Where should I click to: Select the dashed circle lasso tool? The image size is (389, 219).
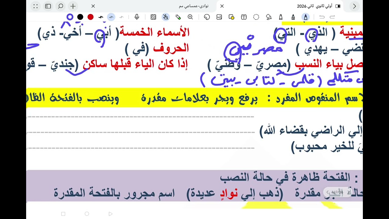[256, 17]
